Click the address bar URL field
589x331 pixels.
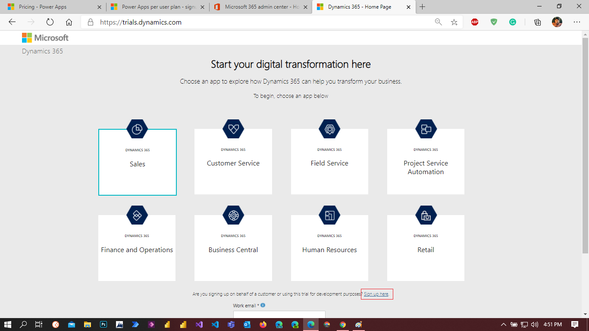(259, 22)
